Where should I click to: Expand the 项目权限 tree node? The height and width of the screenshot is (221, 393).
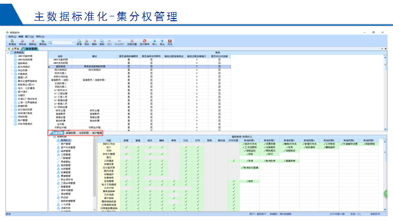click(11, 117)
